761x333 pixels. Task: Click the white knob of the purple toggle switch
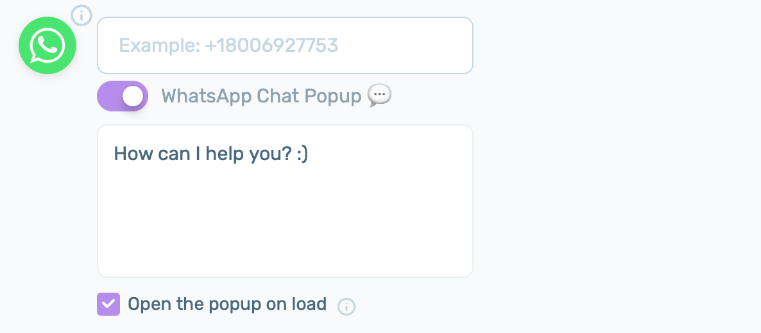point(133,96)
